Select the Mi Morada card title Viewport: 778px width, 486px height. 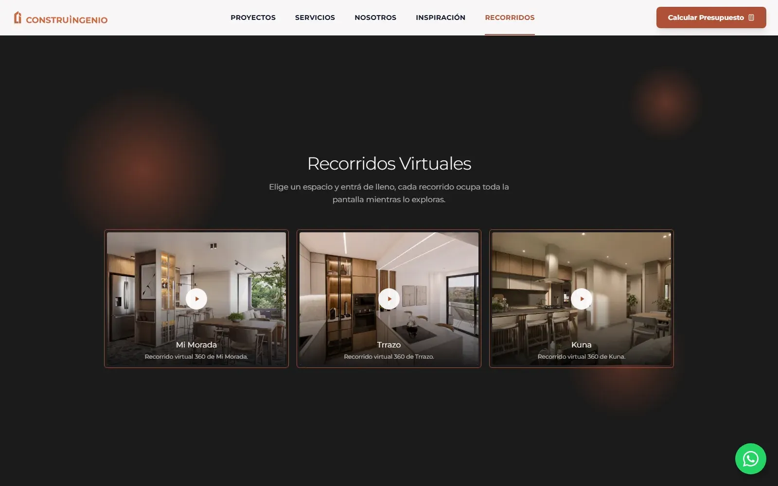coord(196,345)
